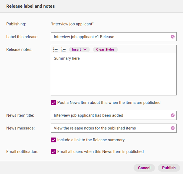Click the Release notes field label
Viewport: 183px width, 174px height.
tap(19, 49)
